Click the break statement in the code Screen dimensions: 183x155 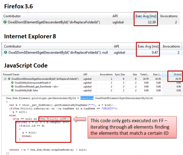[27, 136]
